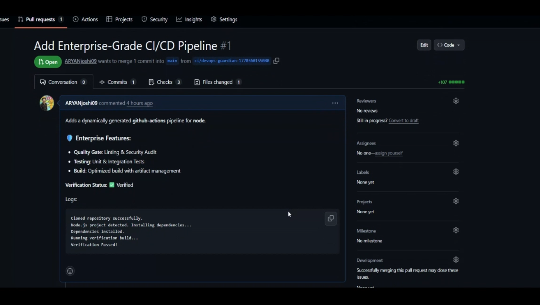The width and height of the screenshot is (540, 305).
Task: Click the +107 diff stat indicator
Action: [451, 82]
